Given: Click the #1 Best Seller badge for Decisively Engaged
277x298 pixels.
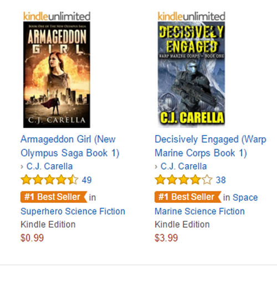Looking at the screenshot, I should pyautogui.click(x=188, y=197).
